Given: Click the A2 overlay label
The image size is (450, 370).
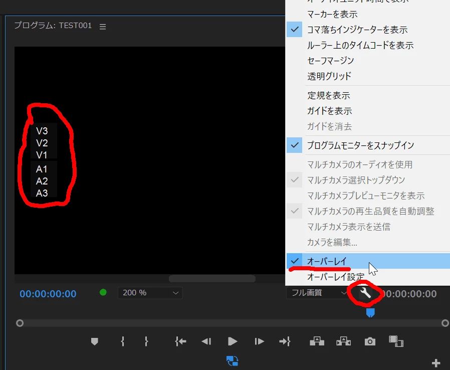Looking at the screenshot, I should pyautogui.click(x=42, y=181).
